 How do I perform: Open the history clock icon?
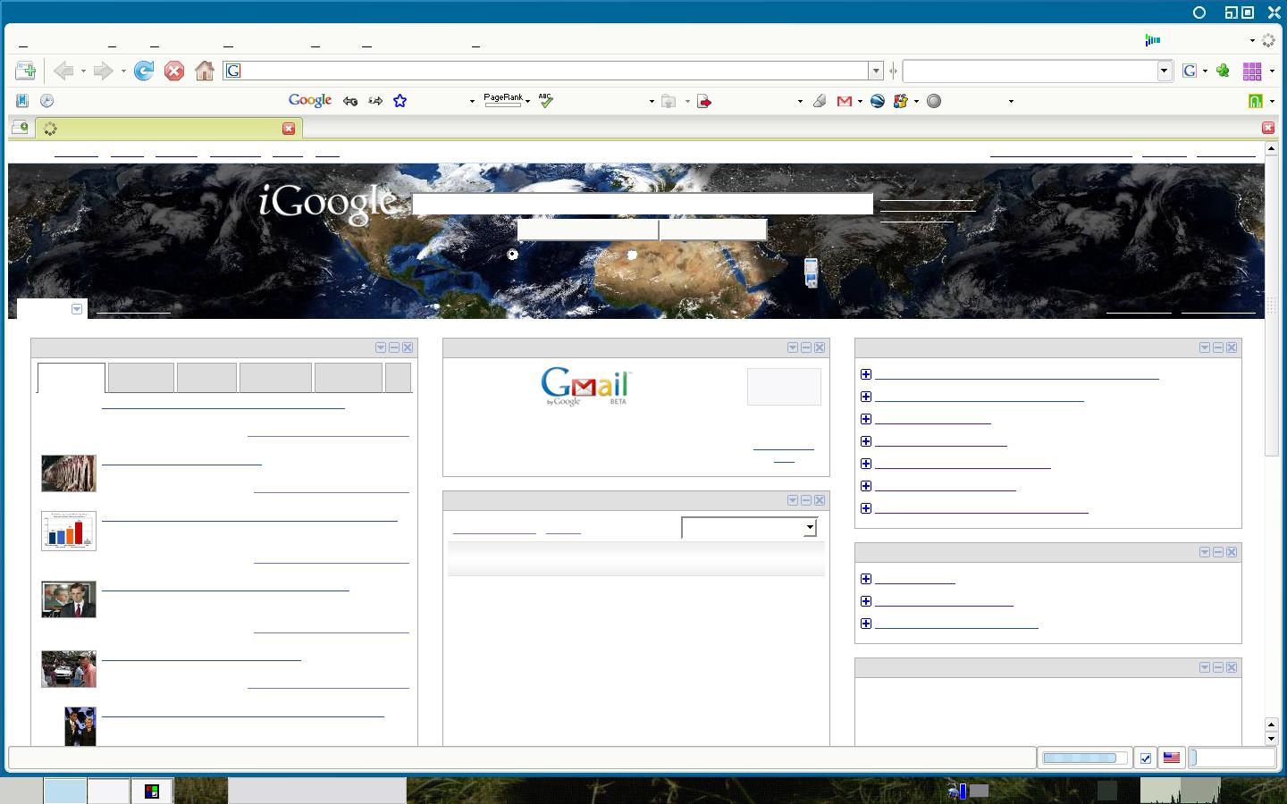click(46, 101)
